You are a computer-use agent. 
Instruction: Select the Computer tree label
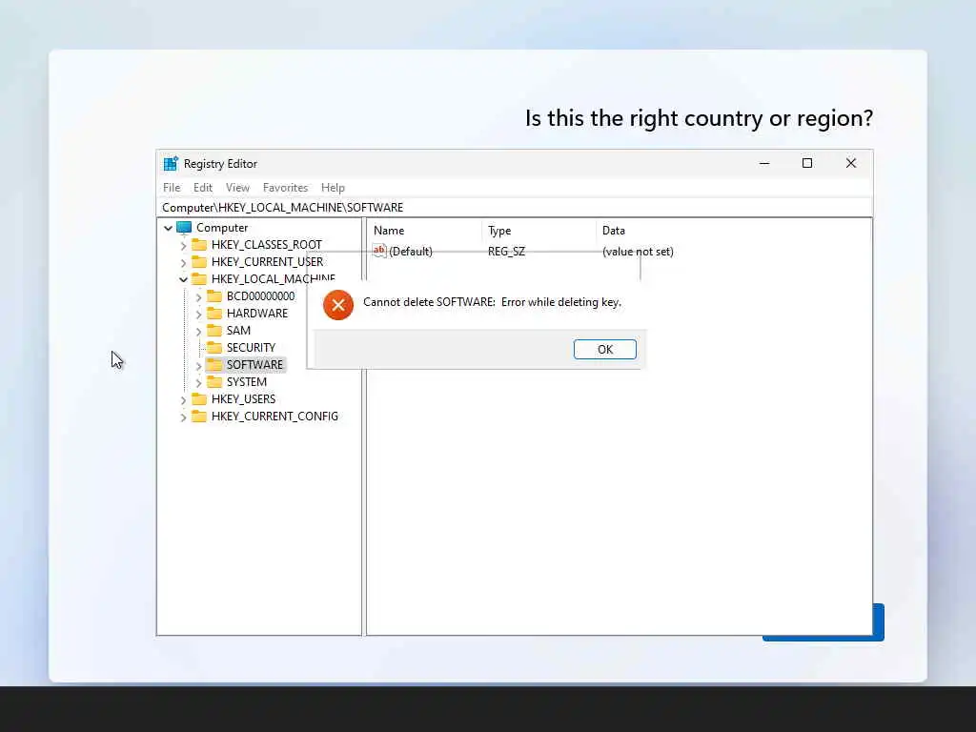point(222,228)
